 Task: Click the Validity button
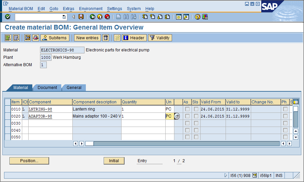(x=160, y=38)
